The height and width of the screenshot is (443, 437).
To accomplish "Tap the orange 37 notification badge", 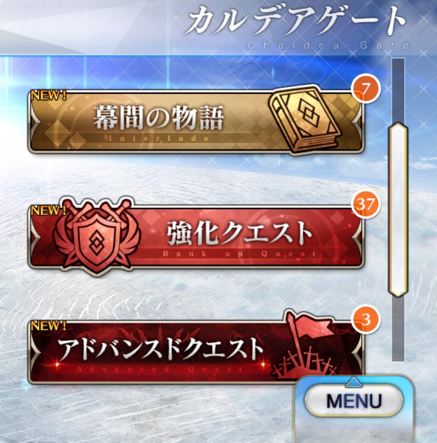I will click(366, 204).
